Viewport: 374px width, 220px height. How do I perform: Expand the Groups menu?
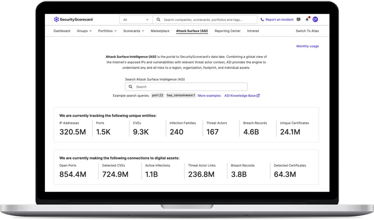point(84,31)
